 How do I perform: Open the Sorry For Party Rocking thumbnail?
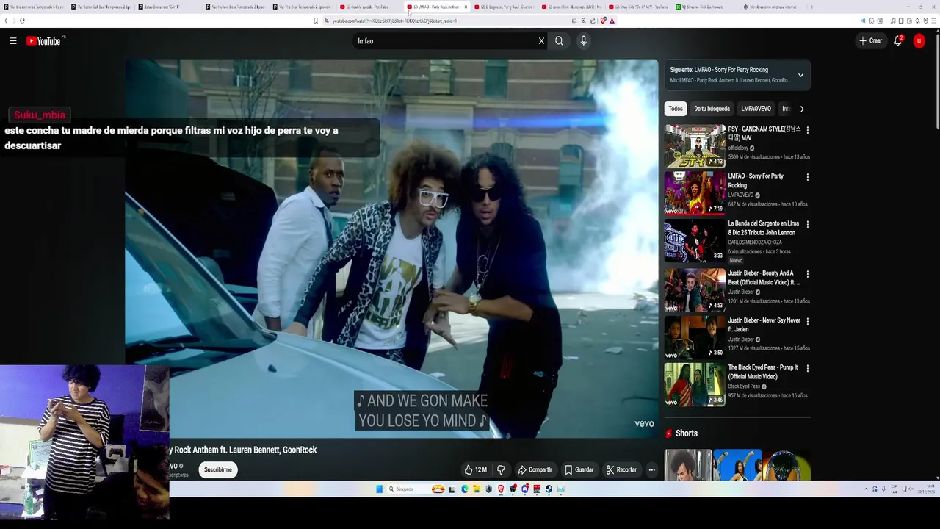tap(695, 192)
